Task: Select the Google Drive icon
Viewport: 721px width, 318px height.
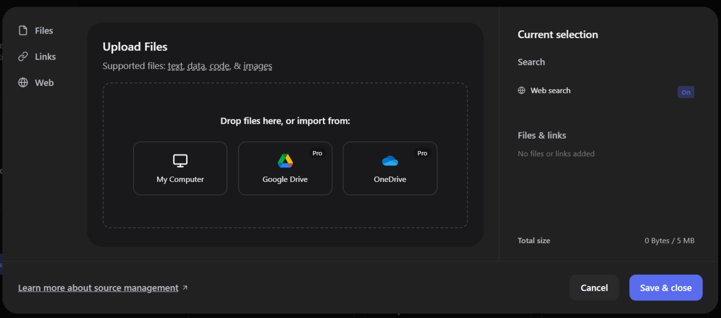Action: (285, 160)
